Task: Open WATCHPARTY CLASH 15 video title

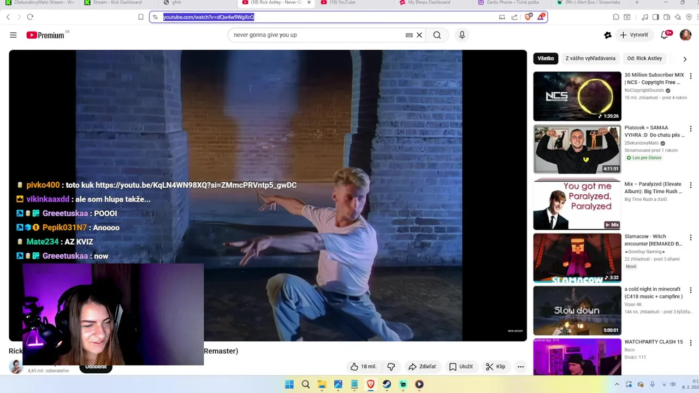Action: (x=654, y=342)
